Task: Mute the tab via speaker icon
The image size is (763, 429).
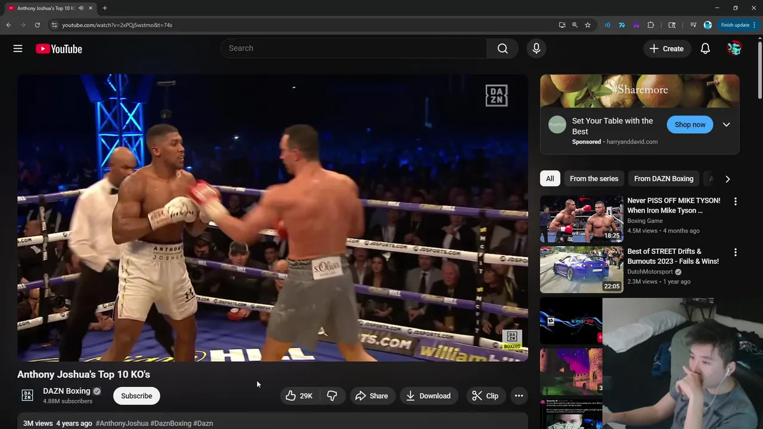Action: point(80,8)
